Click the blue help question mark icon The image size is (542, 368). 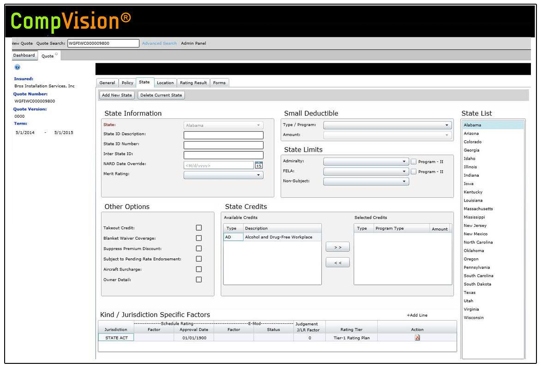(17, 67)
